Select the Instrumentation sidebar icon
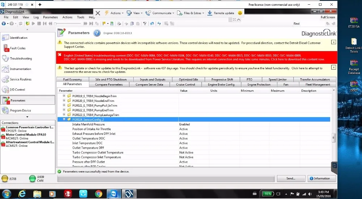This screenshot has width=362, height=199. [5, 69]
